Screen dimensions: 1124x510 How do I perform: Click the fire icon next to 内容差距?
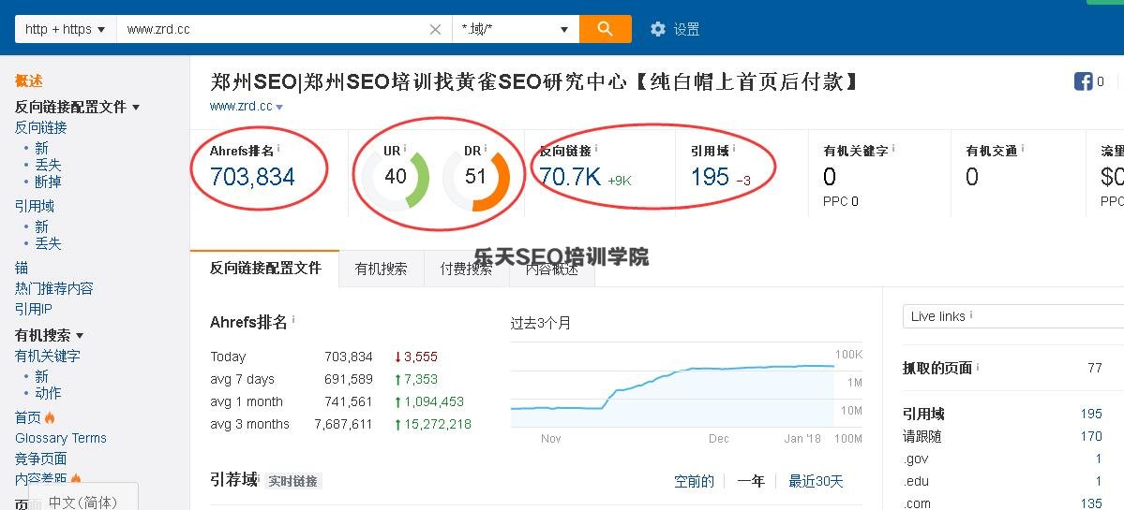click(x=75, y=478)
